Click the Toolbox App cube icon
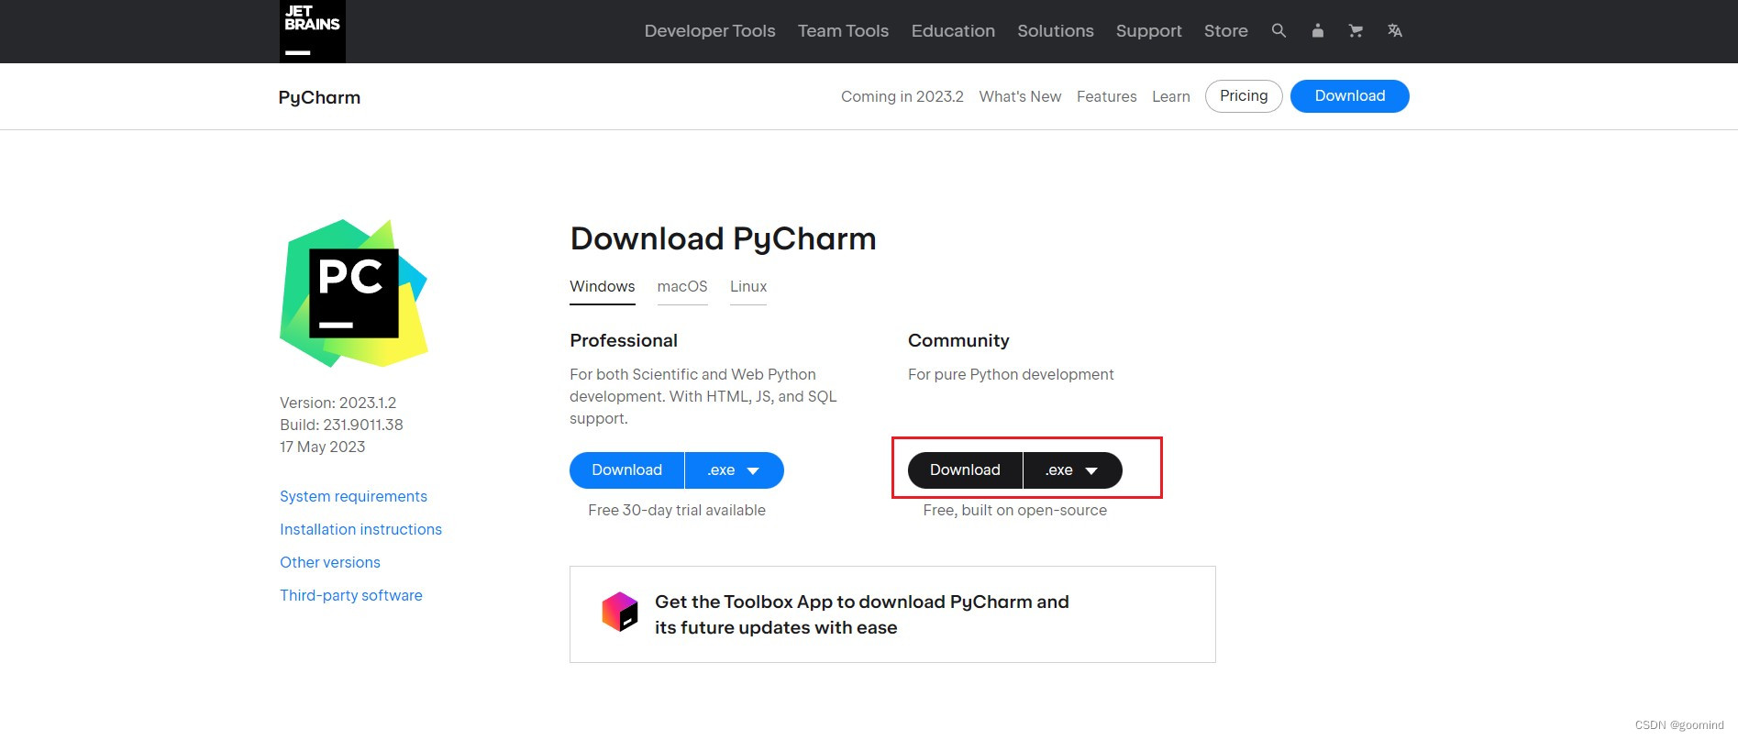The height and width of the screenshot is (740, 1738). (x=620, y=612)
